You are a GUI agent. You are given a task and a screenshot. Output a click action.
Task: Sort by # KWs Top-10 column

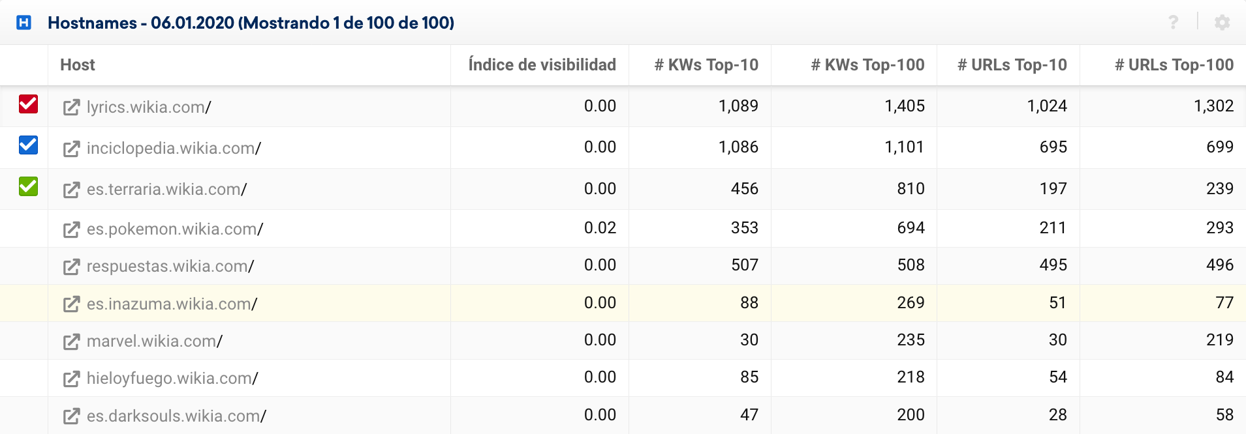click(706, 65)
